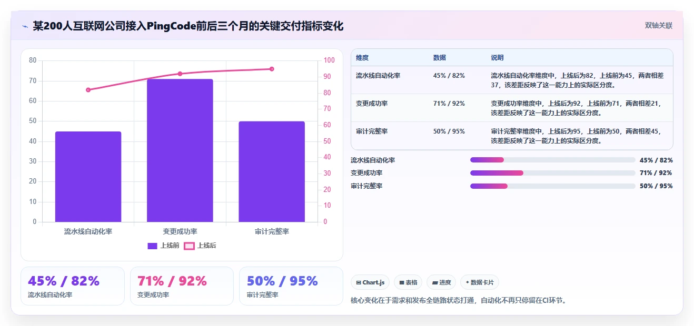Click the 流水线自动化率 x-axis label
Image resolution: width=694 pixels, height=326 pixels.
click(x=88, y=231)
